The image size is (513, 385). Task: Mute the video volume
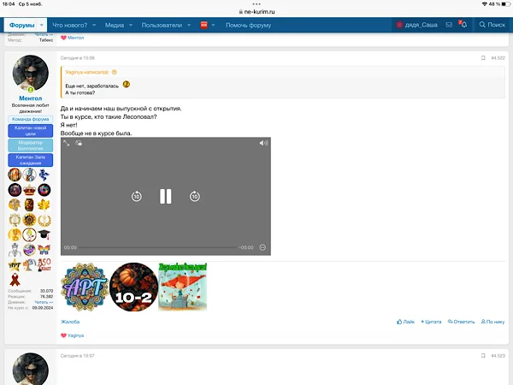point(263,143)
